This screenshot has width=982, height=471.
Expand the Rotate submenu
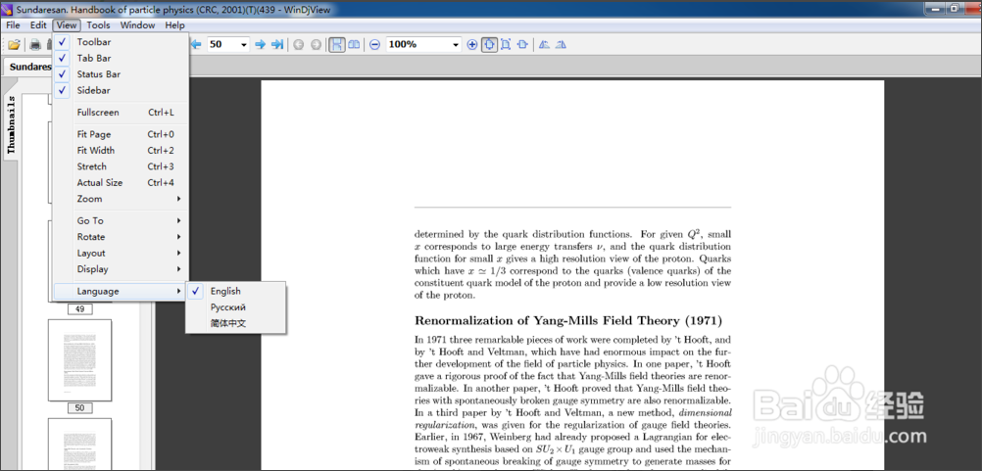[121, 237]
